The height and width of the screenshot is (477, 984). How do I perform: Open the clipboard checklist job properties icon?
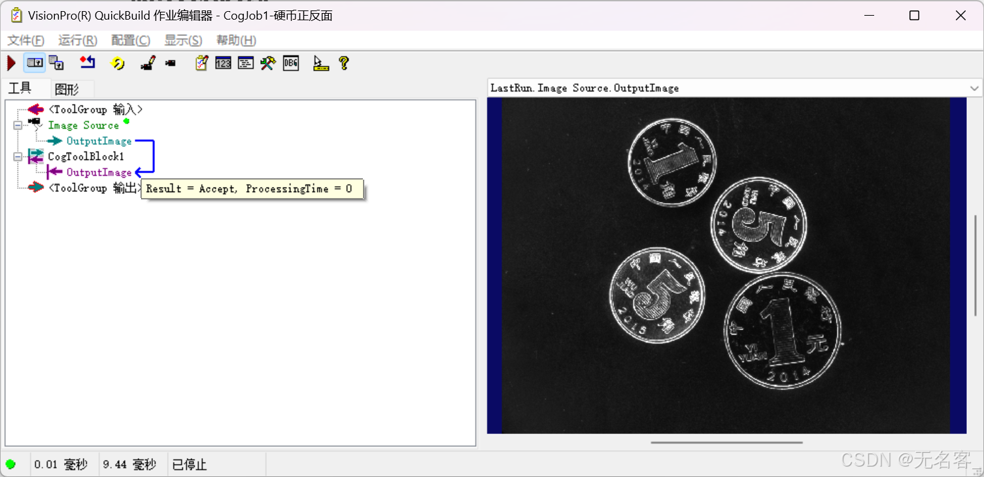(x=202, y=63)
